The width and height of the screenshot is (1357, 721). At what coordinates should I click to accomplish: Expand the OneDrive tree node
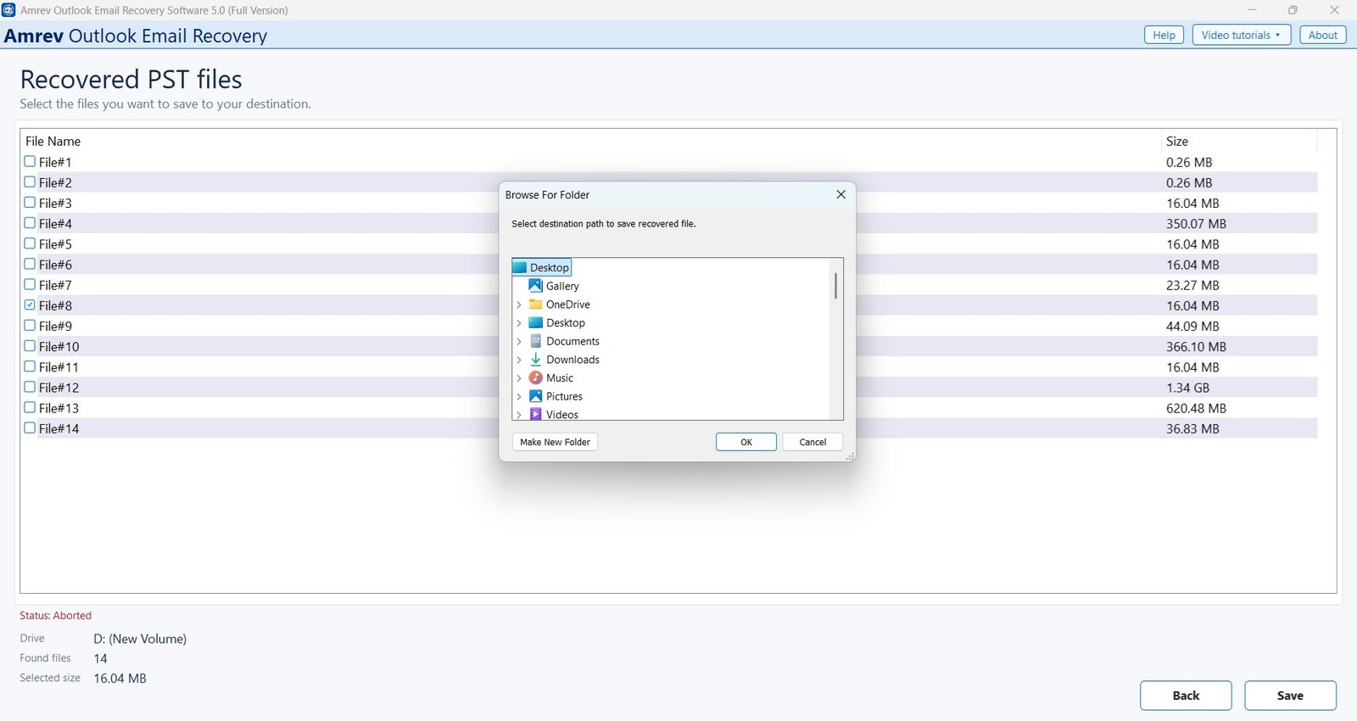pos(519,305)
